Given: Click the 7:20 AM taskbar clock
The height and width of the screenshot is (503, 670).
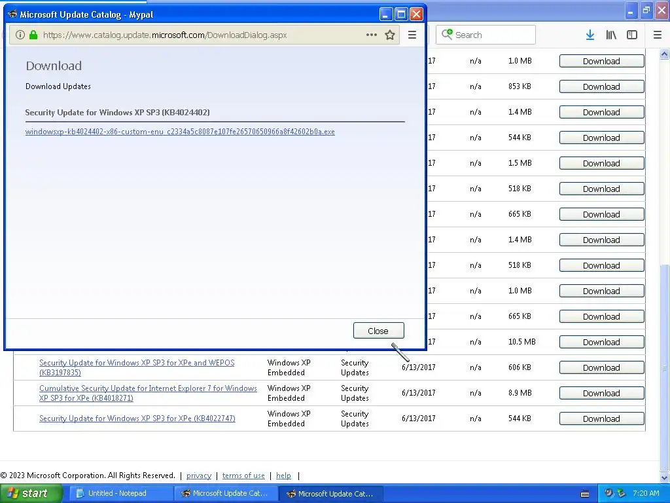Looking at the screenshot, I should point(646,493).
